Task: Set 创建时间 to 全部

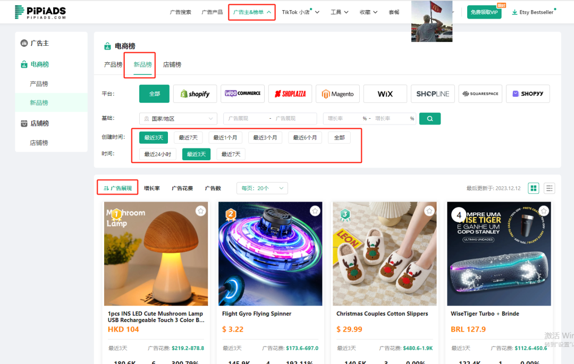Action: click(339, 137)
